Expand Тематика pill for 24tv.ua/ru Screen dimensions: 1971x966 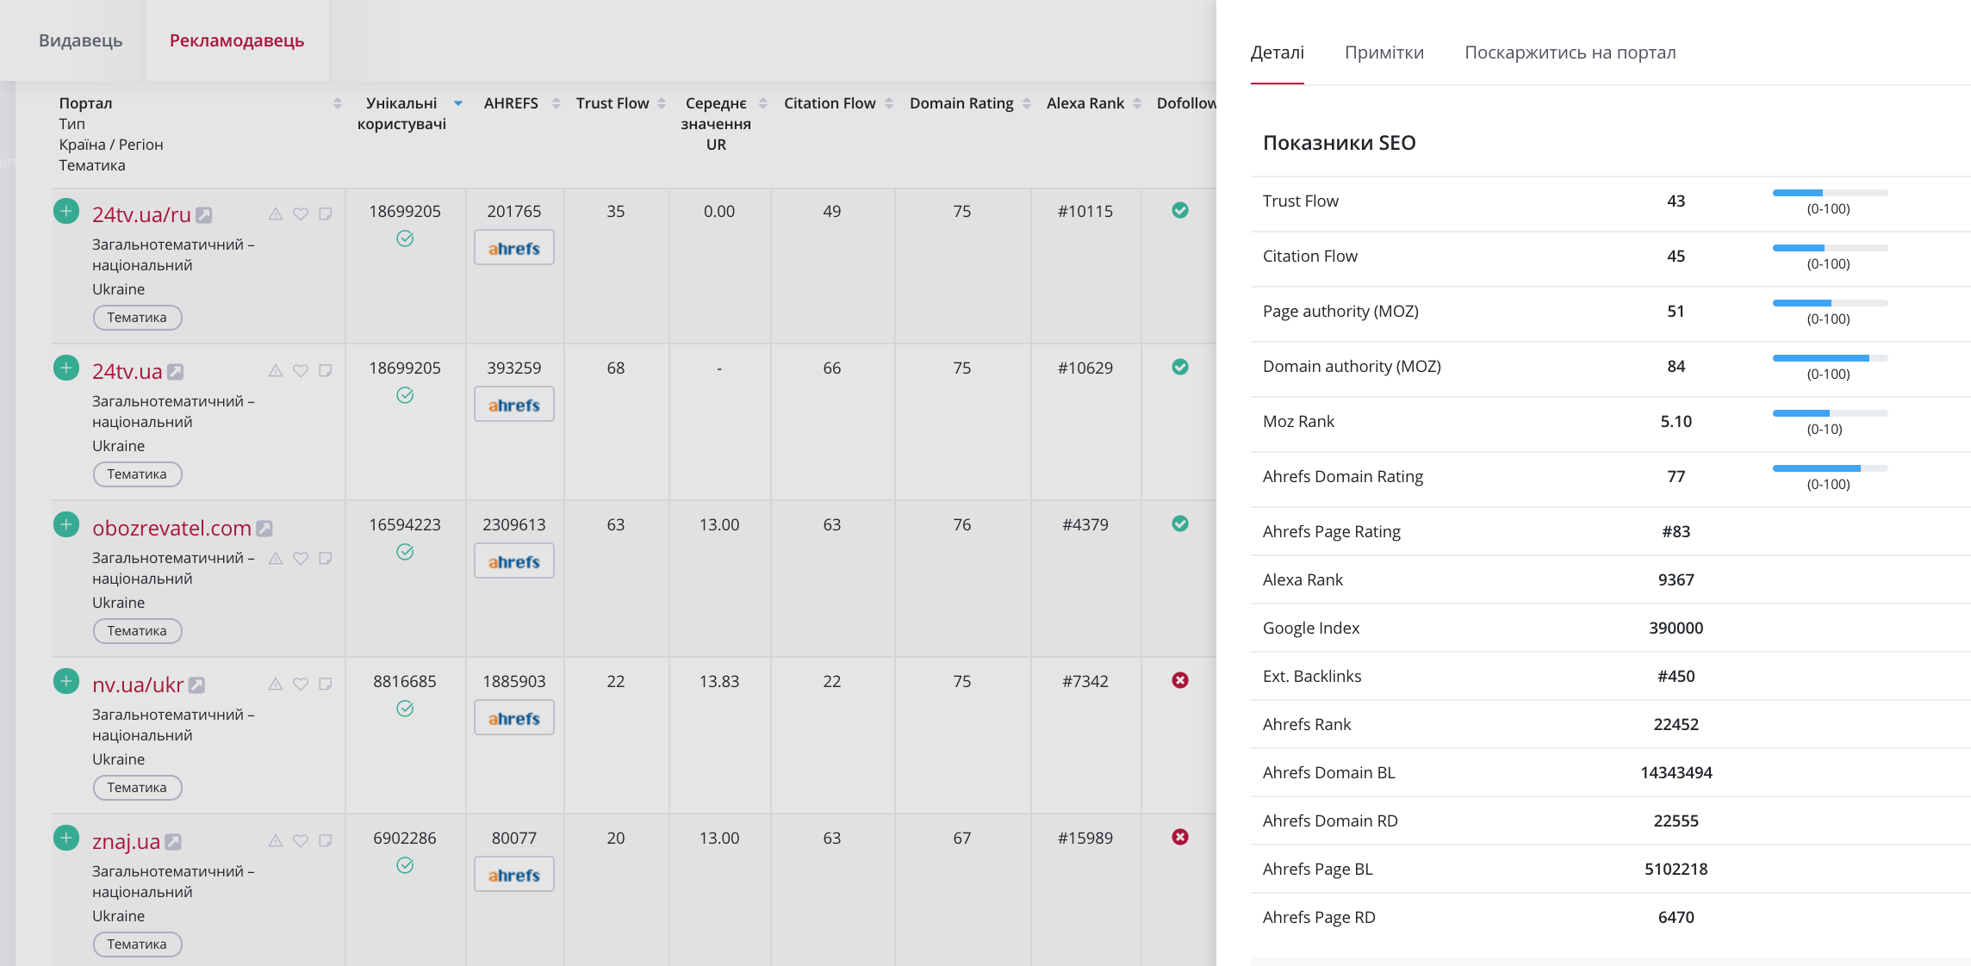point(137,318)
